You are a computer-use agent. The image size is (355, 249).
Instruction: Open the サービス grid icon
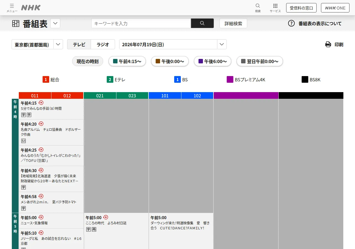pos(275,8)
